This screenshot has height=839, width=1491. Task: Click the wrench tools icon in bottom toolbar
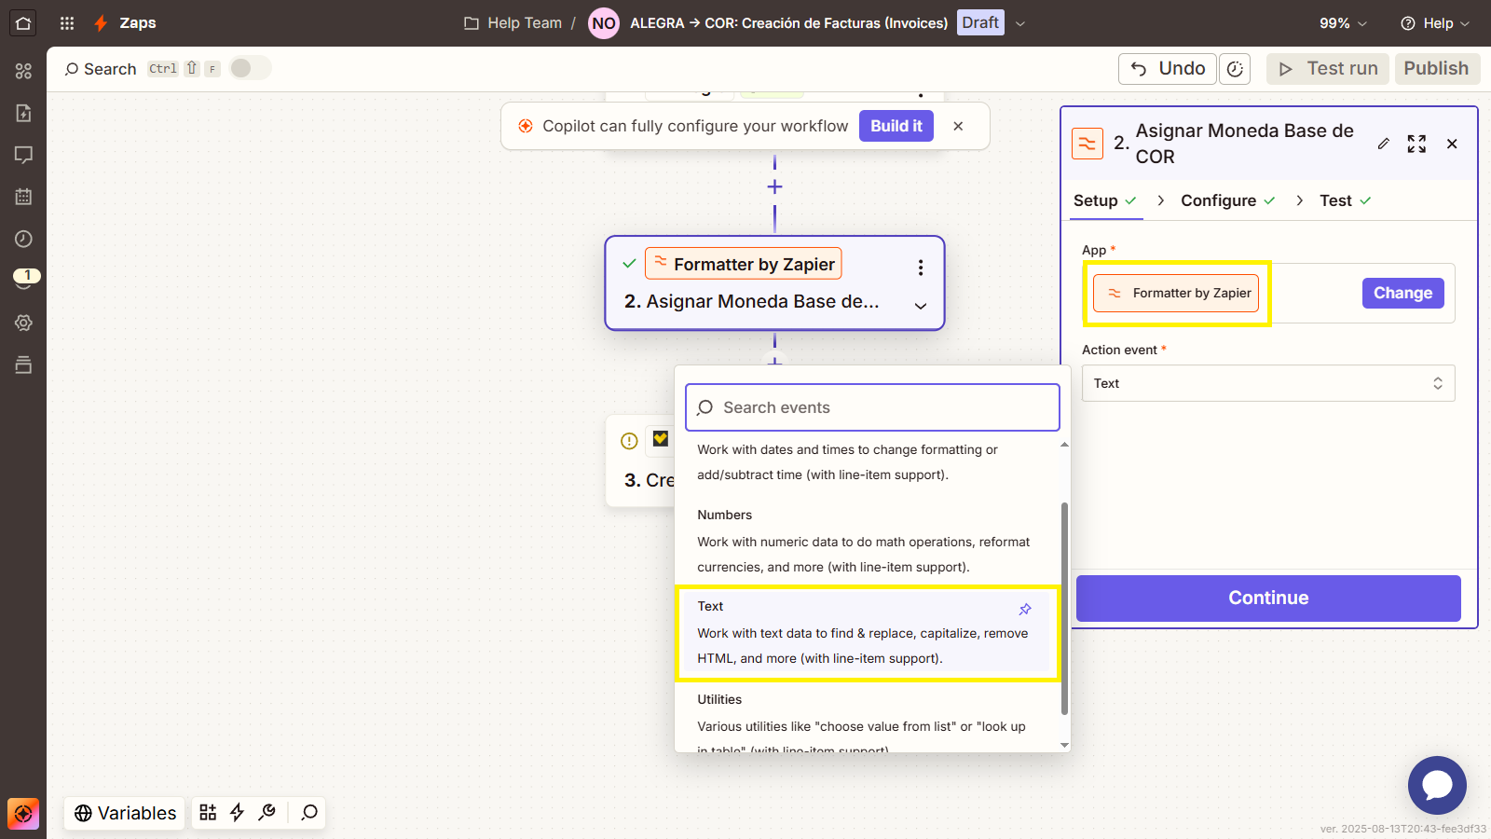[267, 813]
